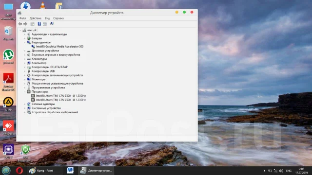The height and width of the screenshot is (175, 312).
Task: Select the user-pk root label
Action: (x=32, y=30)
